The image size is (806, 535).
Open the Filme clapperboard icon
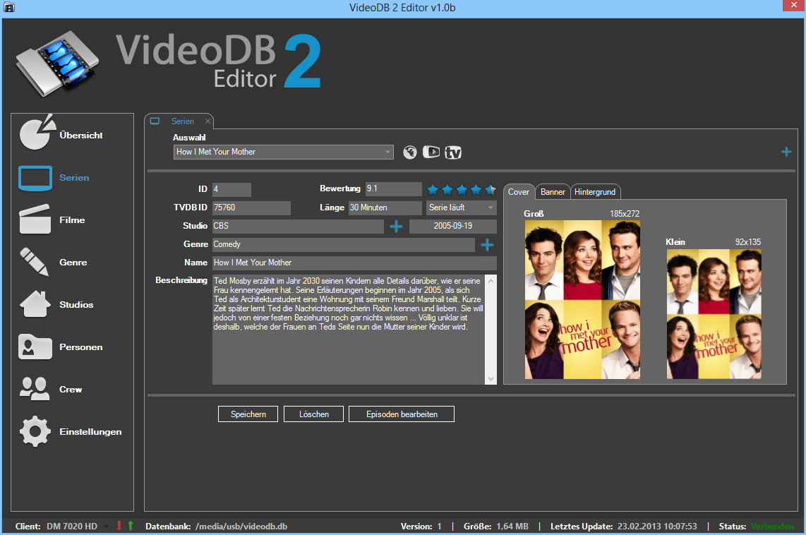(35, 220)
